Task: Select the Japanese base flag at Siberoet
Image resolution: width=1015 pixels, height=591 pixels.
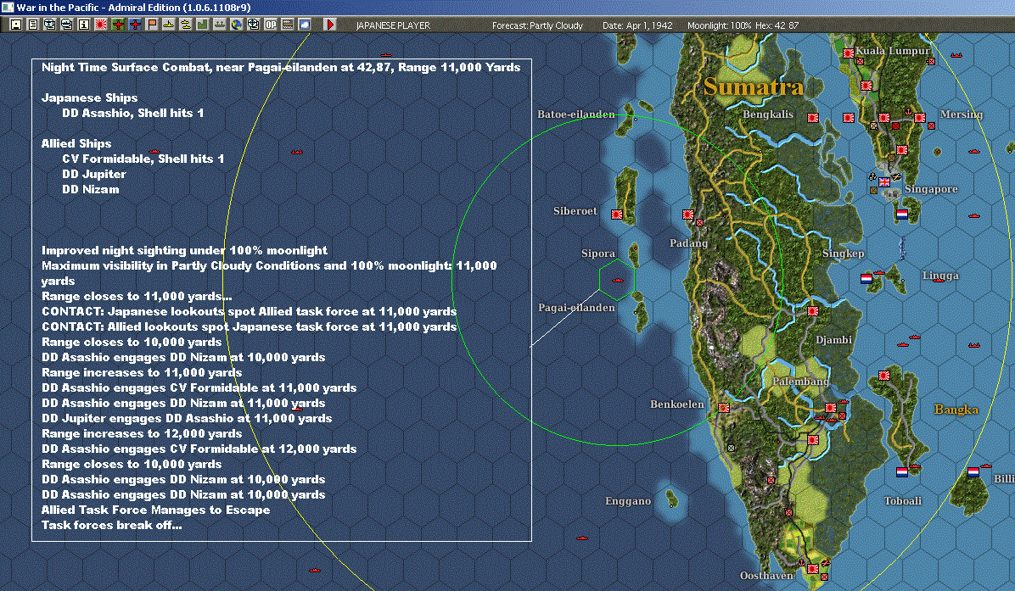Action: (617, 215)
